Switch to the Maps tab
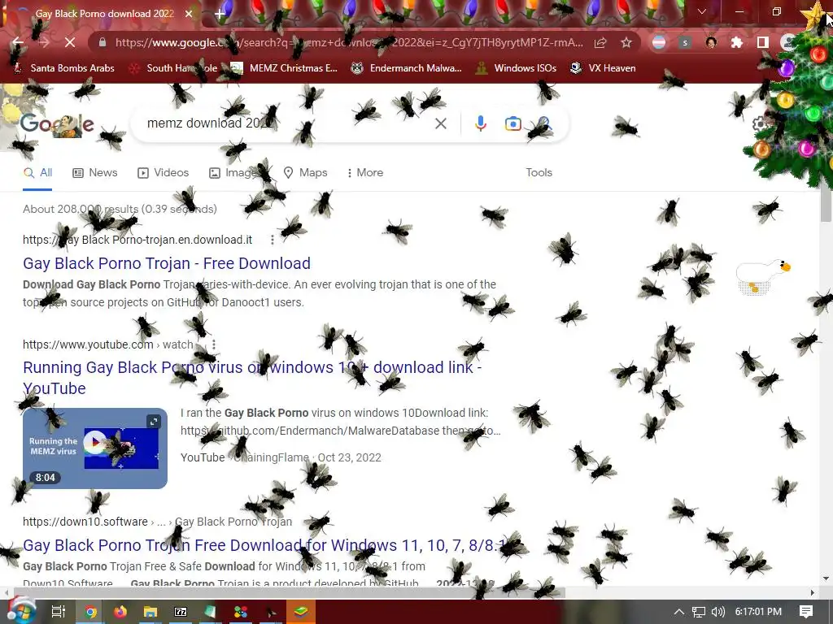833x624 pixels. click(306, 172)
